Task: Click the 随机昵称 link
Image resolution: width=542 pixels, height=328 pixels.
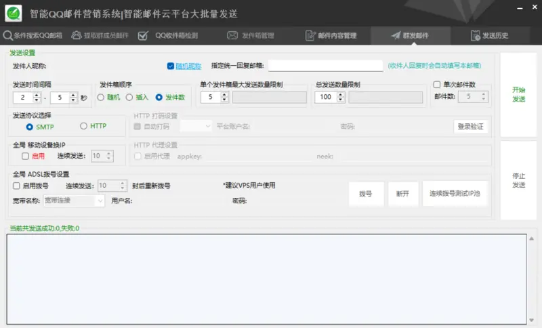Action: pos(188,66)
